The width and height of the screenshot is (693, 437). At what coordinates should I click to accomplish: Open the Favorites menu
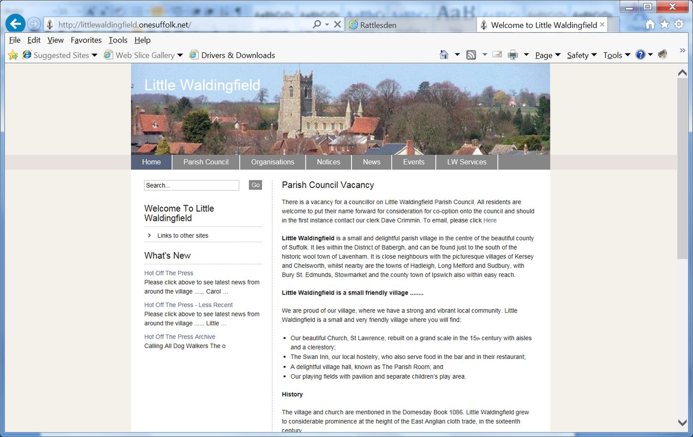pyautogui.click(x=86, y=40)
